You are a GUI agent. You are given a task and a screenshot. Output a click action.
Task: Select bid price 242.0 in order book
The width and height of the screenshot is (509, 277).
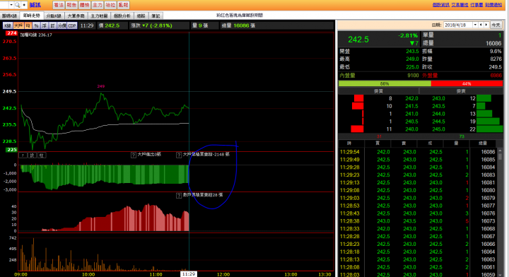pos(411,98)
